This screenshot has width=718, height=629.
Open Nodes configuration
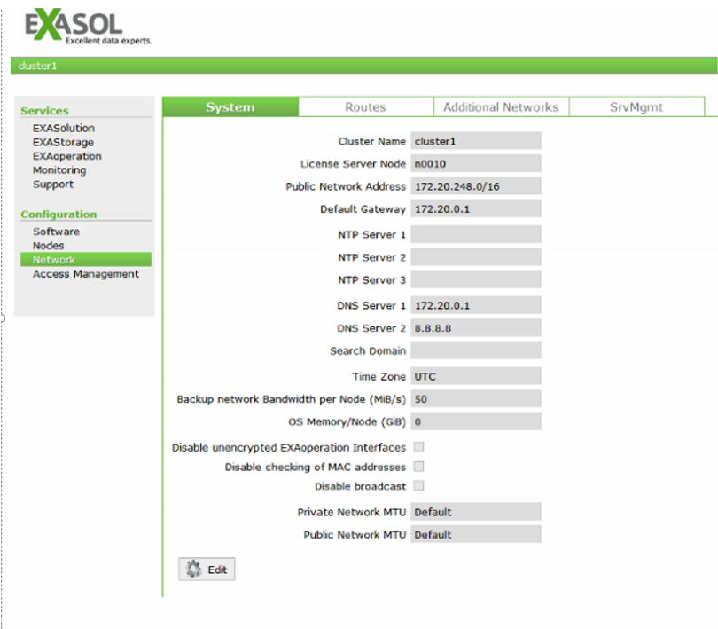click(x=48, y=245)
